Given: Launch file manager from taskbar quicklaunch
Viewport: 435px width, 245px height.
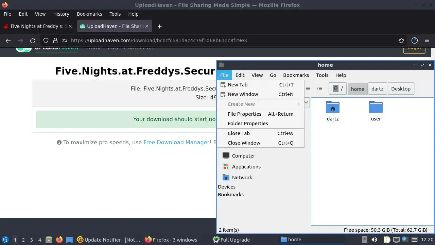Looking at the screenshot, I should tap(49, 240).
